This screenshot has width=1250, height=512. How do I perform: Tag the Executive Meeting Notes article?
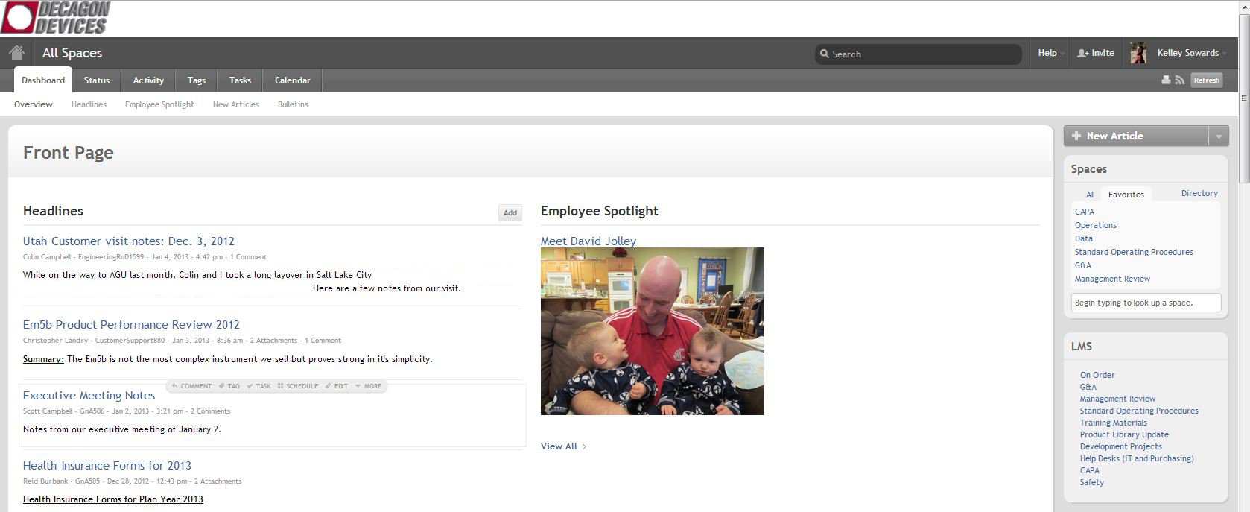point(229,386)
